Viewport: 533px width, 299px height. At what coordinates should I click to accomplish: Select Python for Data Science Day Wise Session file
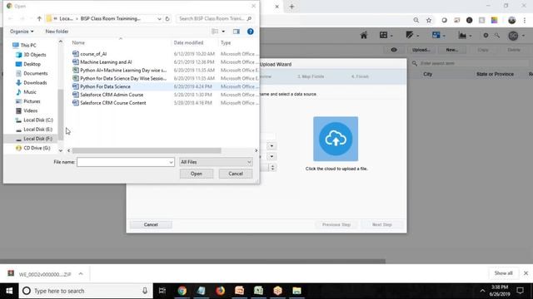tap(123, 78)
